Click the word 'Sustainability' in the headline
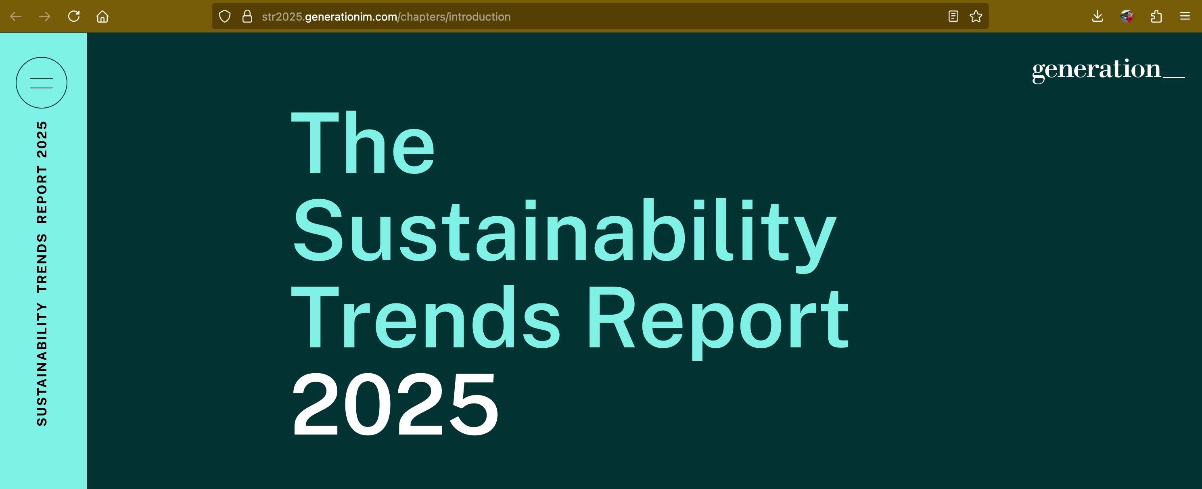The image size is (1202, 489). tap(564, 232)
